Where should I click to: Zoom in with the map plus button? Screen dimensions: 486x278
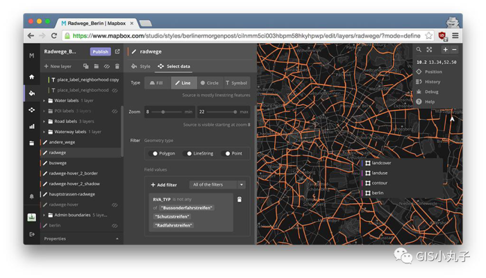[445, 50]
